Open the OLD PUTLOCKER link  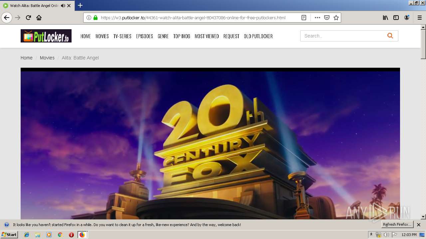click(258, 36)
